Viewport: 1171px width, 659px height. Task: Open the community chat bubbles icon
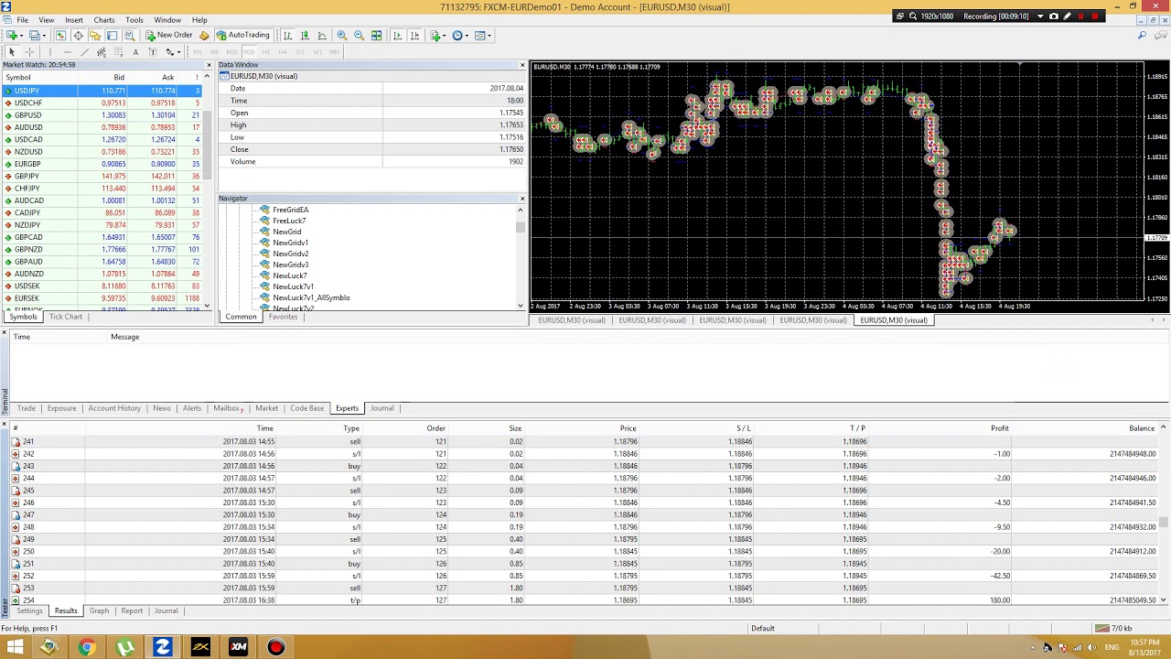(x=1161, y=35)
